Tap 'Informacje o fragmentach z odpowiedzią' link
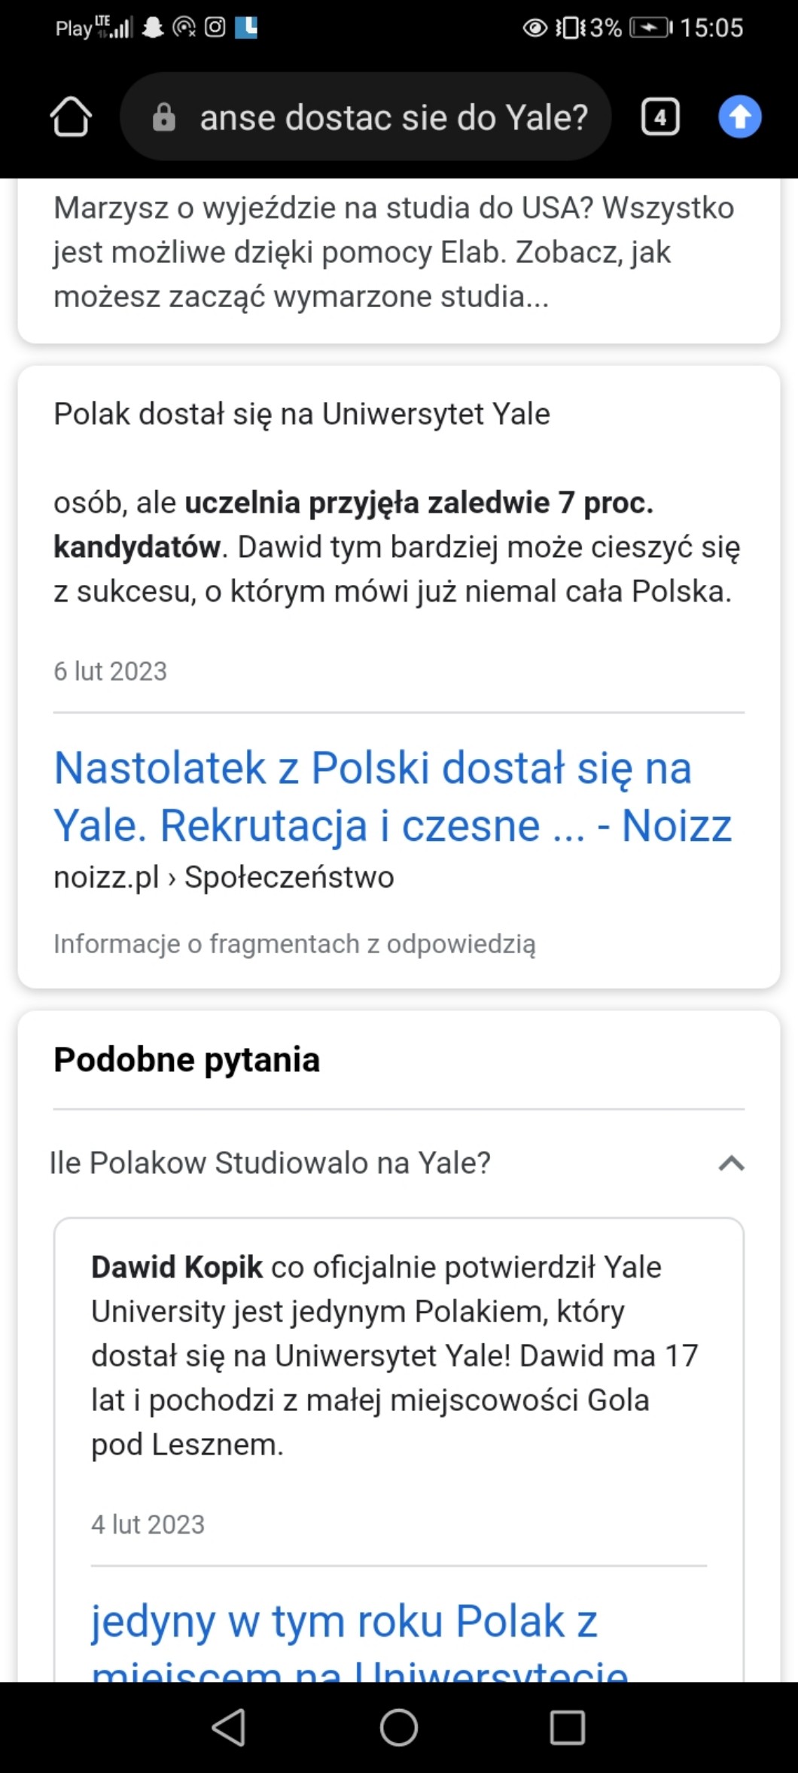798x1773 pixels. (x=294, y=943)
